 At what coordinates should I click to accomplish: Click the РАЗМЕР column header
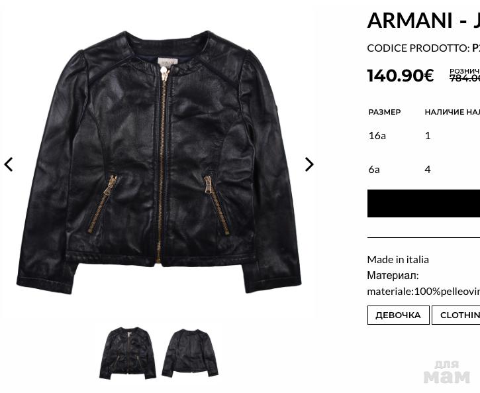(x=385, y=112)
